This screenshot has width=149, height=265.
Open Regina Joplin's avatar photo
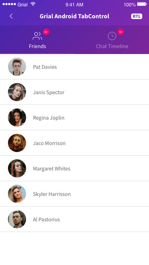(x=17, y=118)
